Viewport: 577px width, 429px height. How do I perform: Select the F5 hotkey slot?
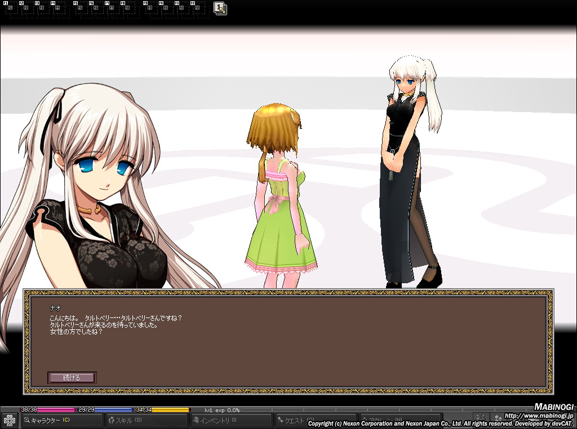pyautogui.click(x=80, y=9)
